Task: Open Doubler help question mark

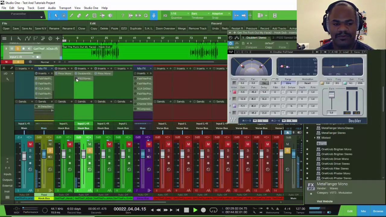Action: [364, 52]
